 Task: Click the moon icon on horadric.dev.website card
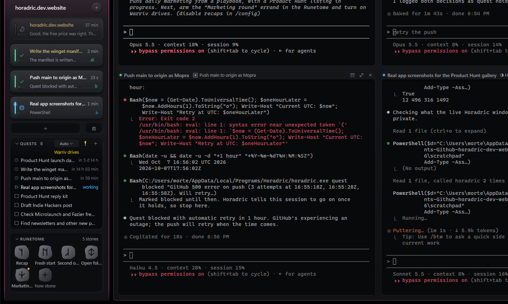(x=22, y=29)
